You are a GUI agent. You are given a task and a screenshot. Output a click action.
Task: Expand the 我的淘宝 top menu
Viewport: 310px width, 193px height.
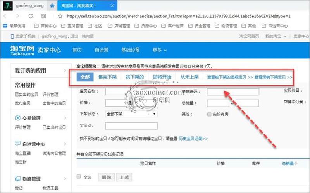point(276,36)
